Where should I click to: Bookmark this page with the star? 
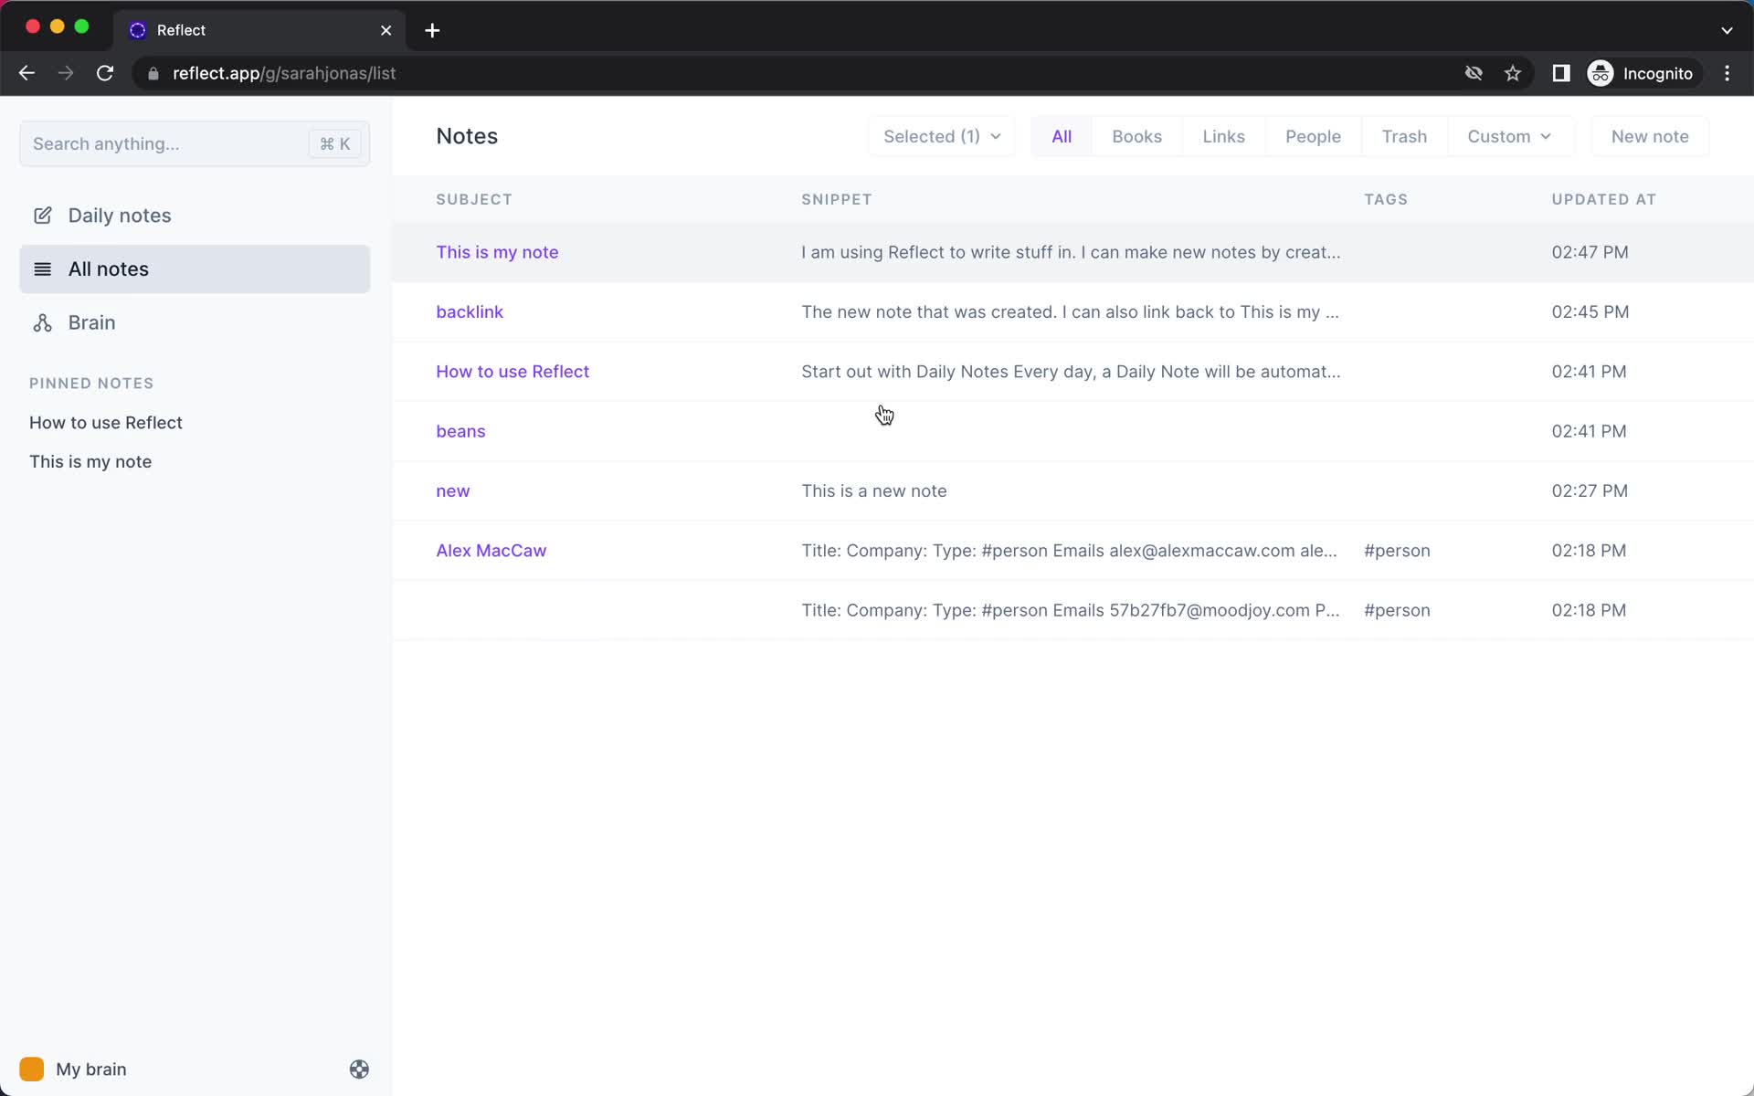coord(1513,73)
